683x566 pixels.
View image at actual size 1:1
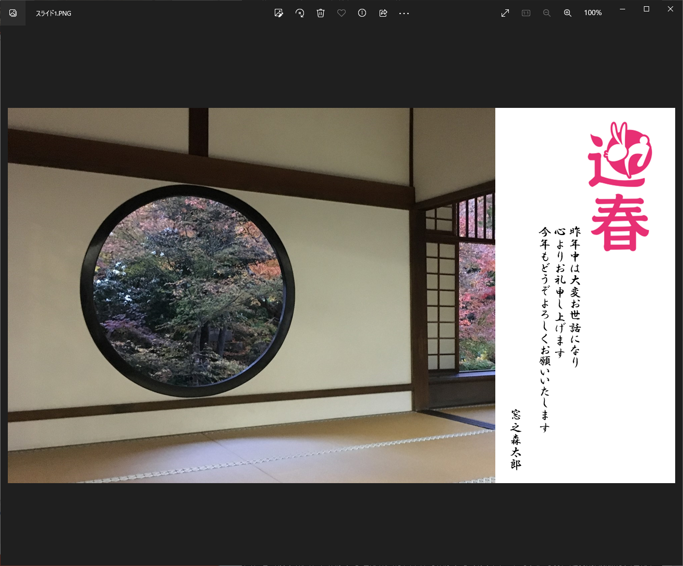pos(526,13)
